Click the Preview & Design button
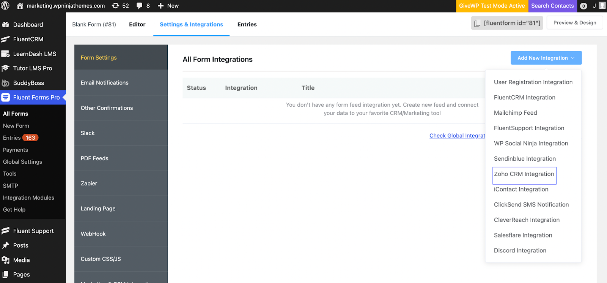Viewport: 607px width, 283px height. tap(575, 23)
